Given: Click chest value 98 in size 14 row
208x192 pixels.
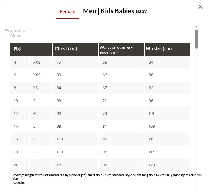Looking at the screenshot, I should click(x=59, y=127).
